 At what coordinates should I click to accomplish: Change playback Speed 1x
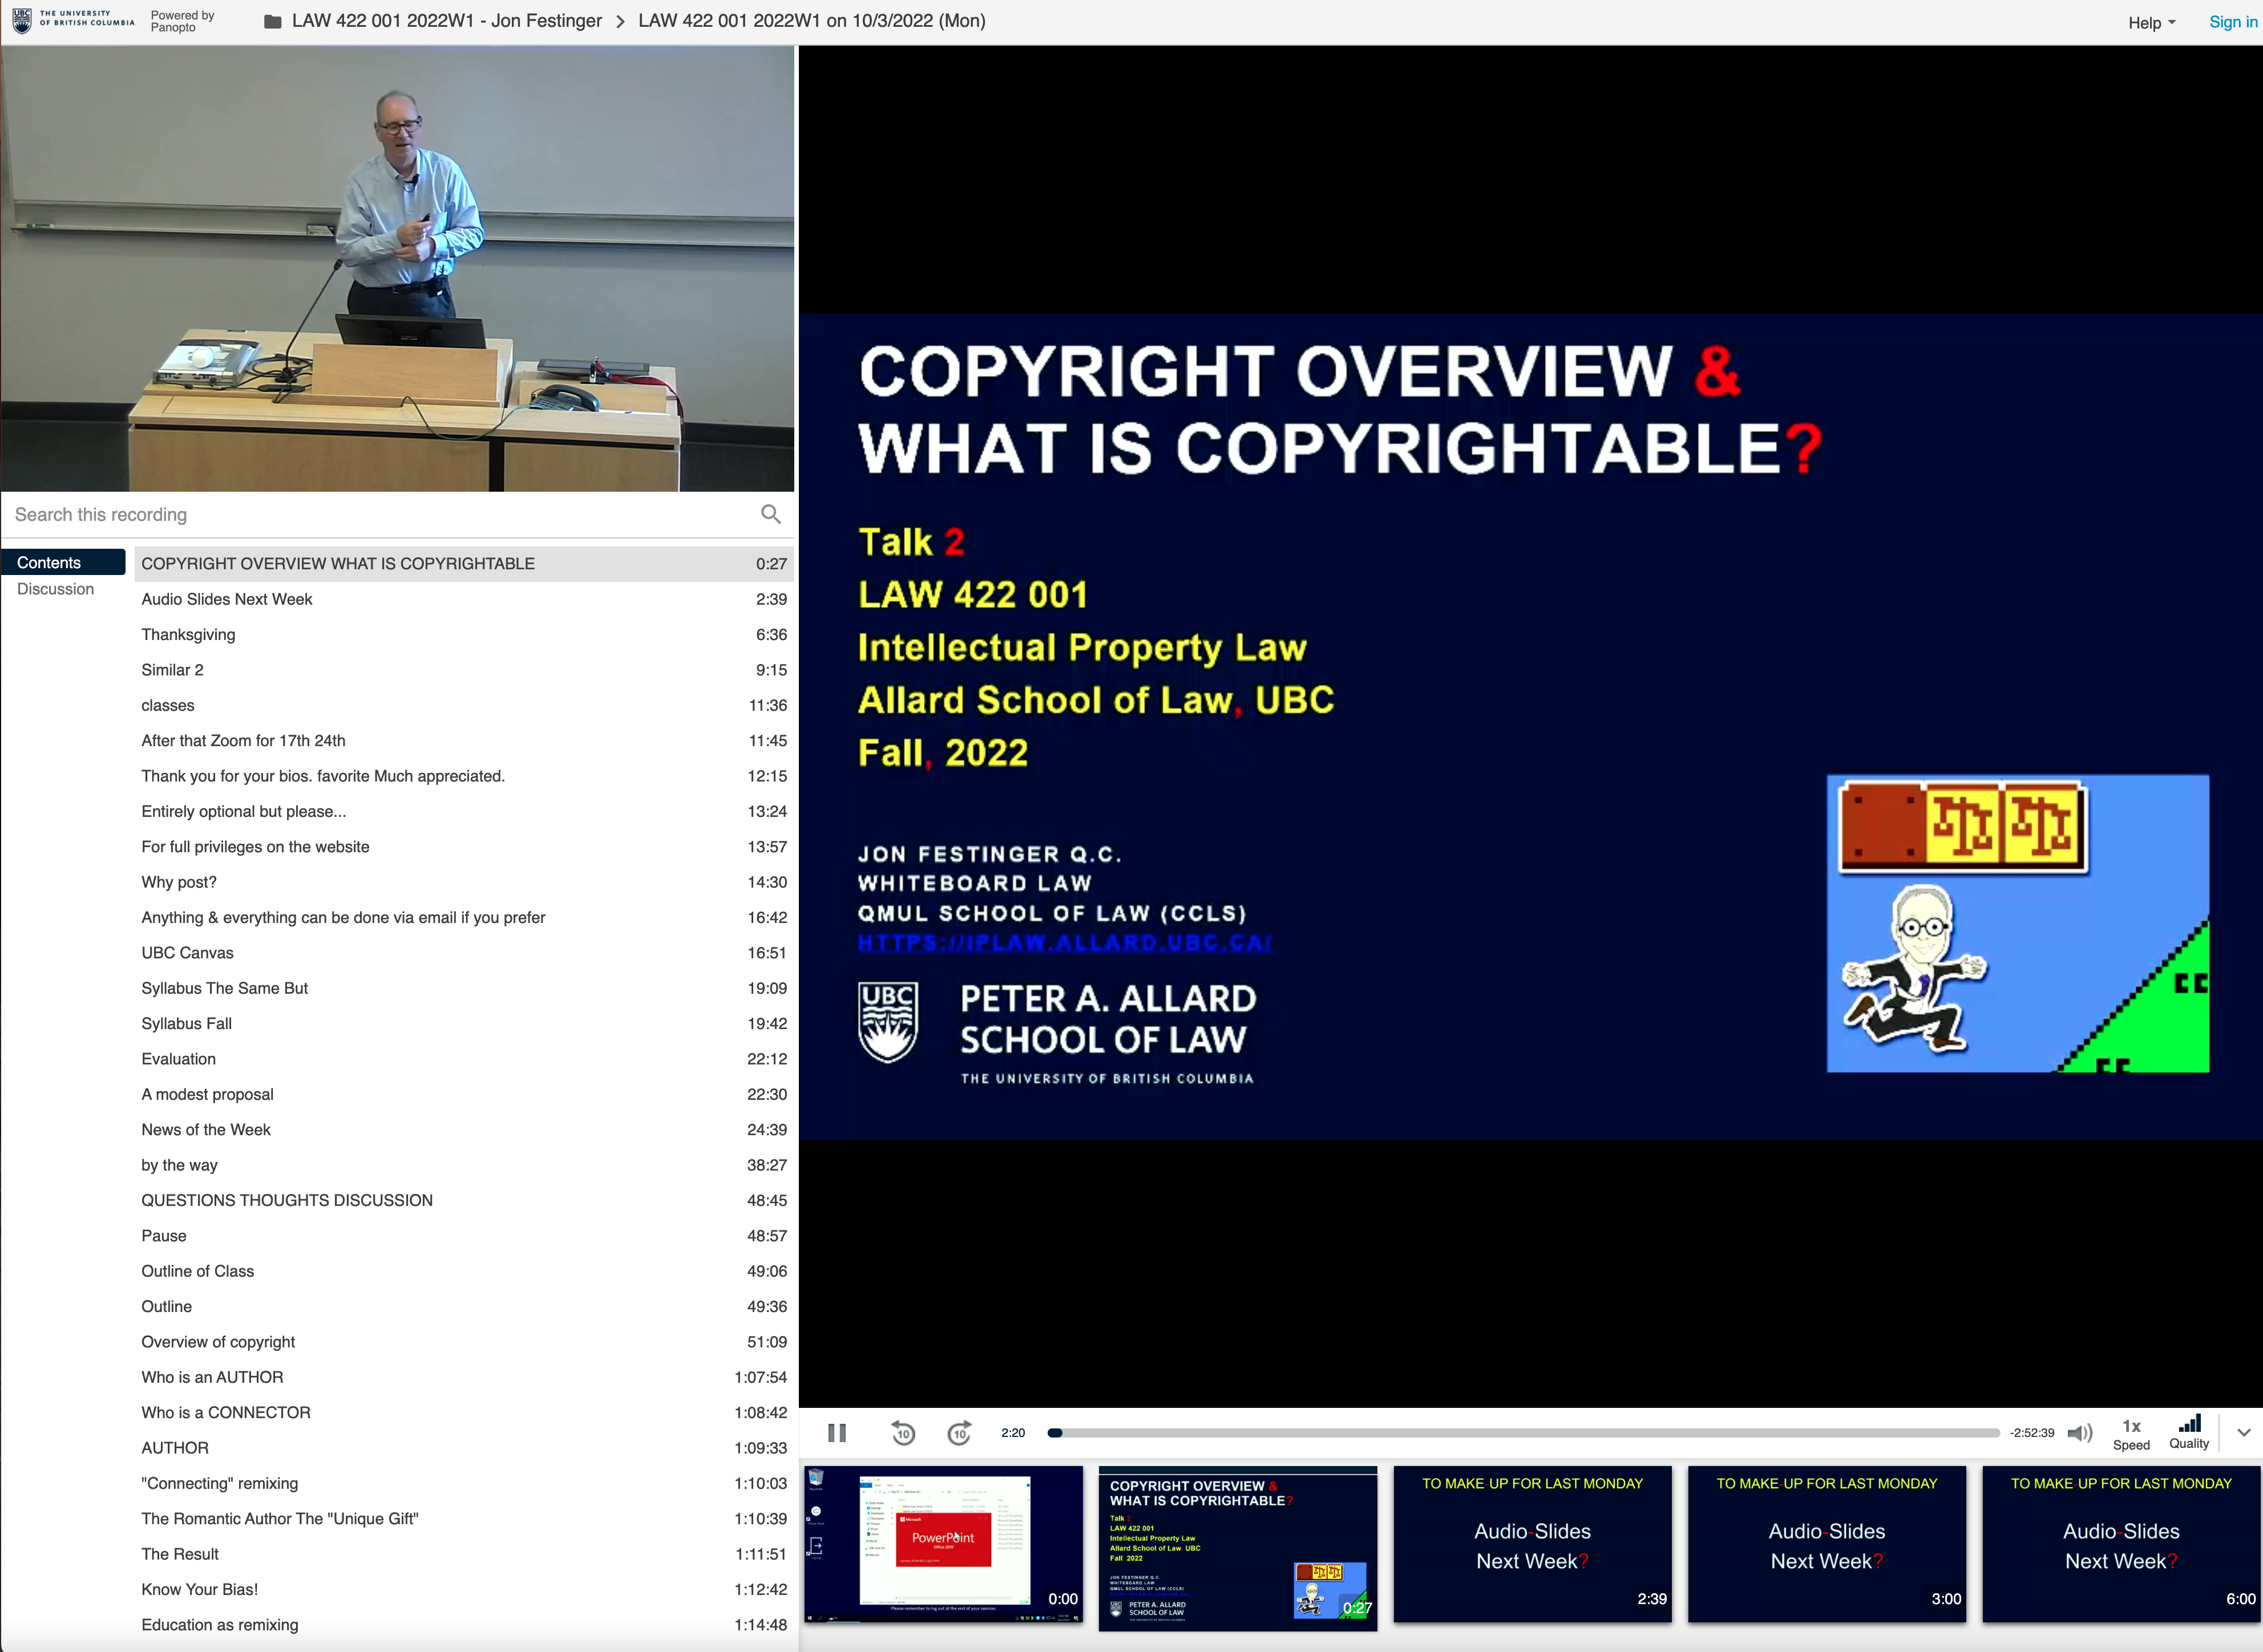click(2131, 1434)
